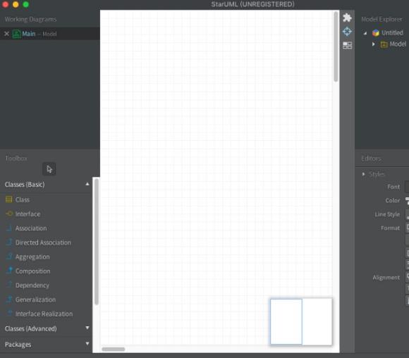Click the Classes (Advanced) heading text
This screenshot has height=358, width=409.
click(x=31, y=328)
